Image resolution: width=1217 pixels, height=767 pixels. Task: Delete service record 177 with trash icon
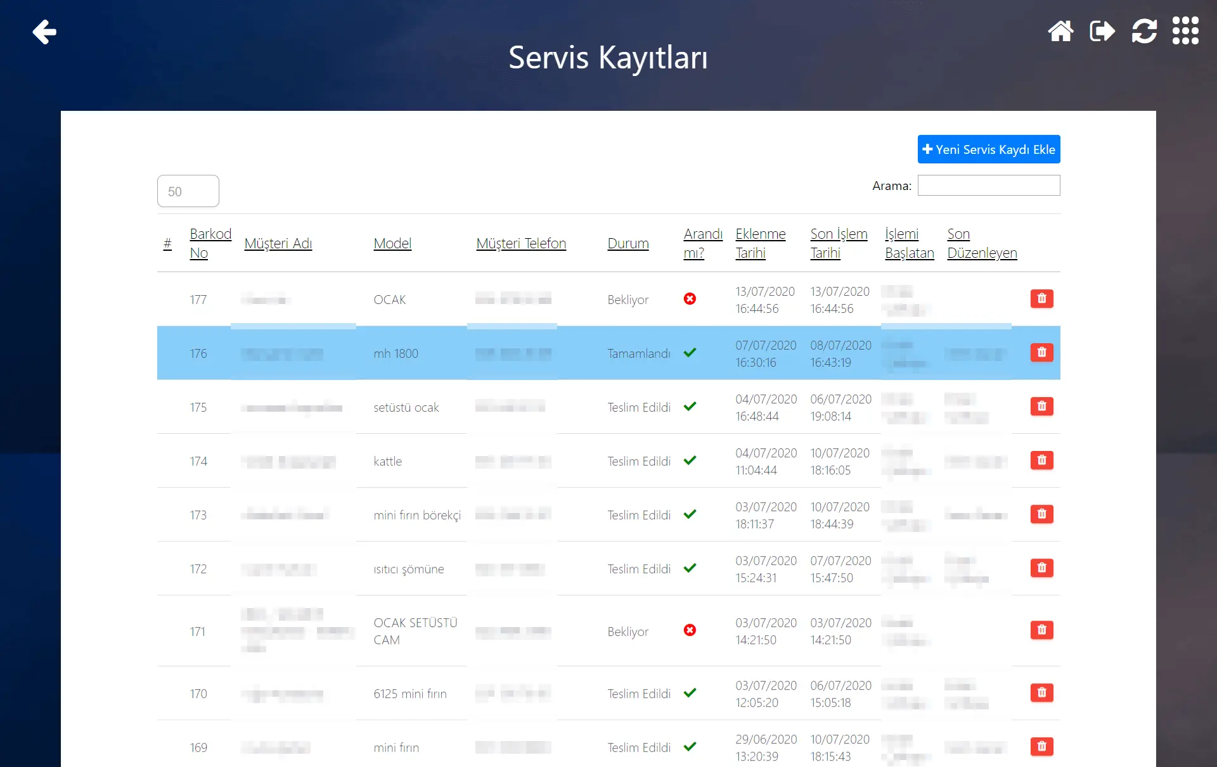[1041, 298]
